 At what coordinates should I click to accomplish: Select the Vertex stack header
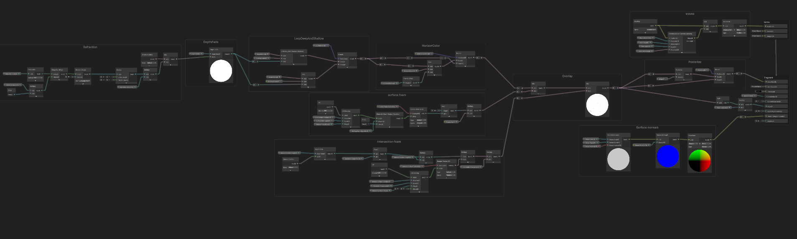767,22
